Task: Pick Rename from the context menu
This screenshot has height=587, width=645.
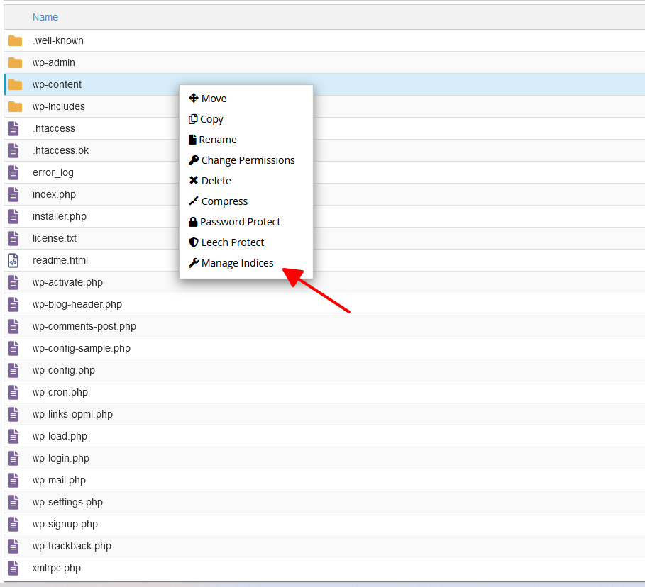Action: click(217, 140)
